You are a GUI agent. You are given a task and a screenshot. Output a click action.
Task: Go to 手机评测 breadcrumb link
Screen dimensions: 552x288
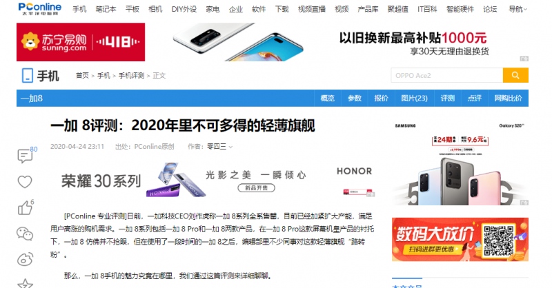coord(131,76)
